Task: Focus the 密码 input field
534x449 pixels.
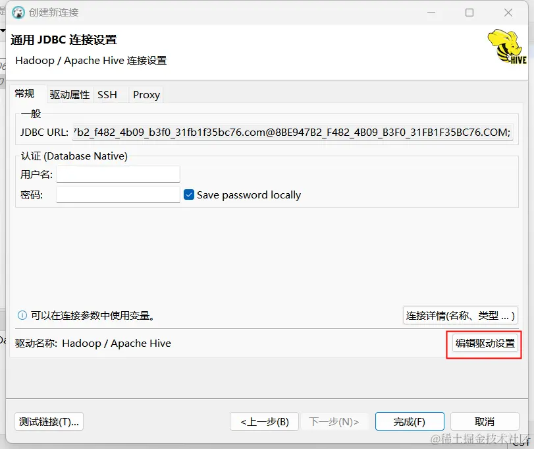Action: click(118, 195)
